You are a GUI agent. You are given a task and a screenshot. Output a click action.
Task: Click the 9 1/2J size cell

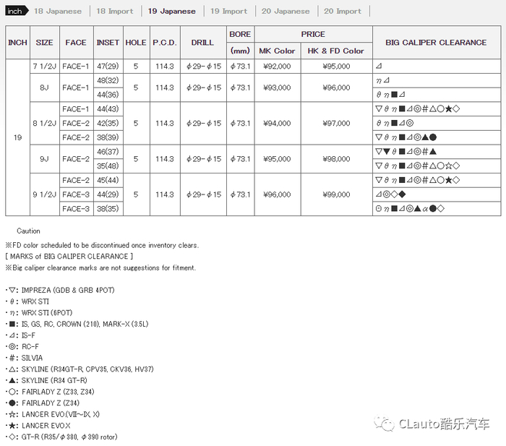45,194
